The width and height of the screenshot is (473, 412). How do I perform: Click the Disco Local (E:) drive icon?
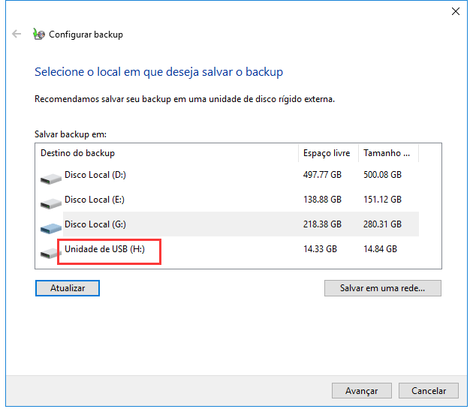pos(50,203)
